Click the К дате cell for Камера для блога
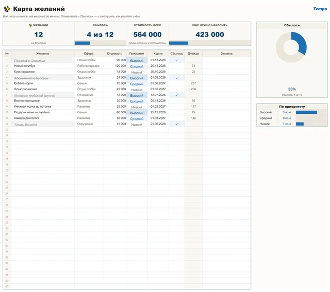This screenshot has height=292, width=330. point(158,118)
